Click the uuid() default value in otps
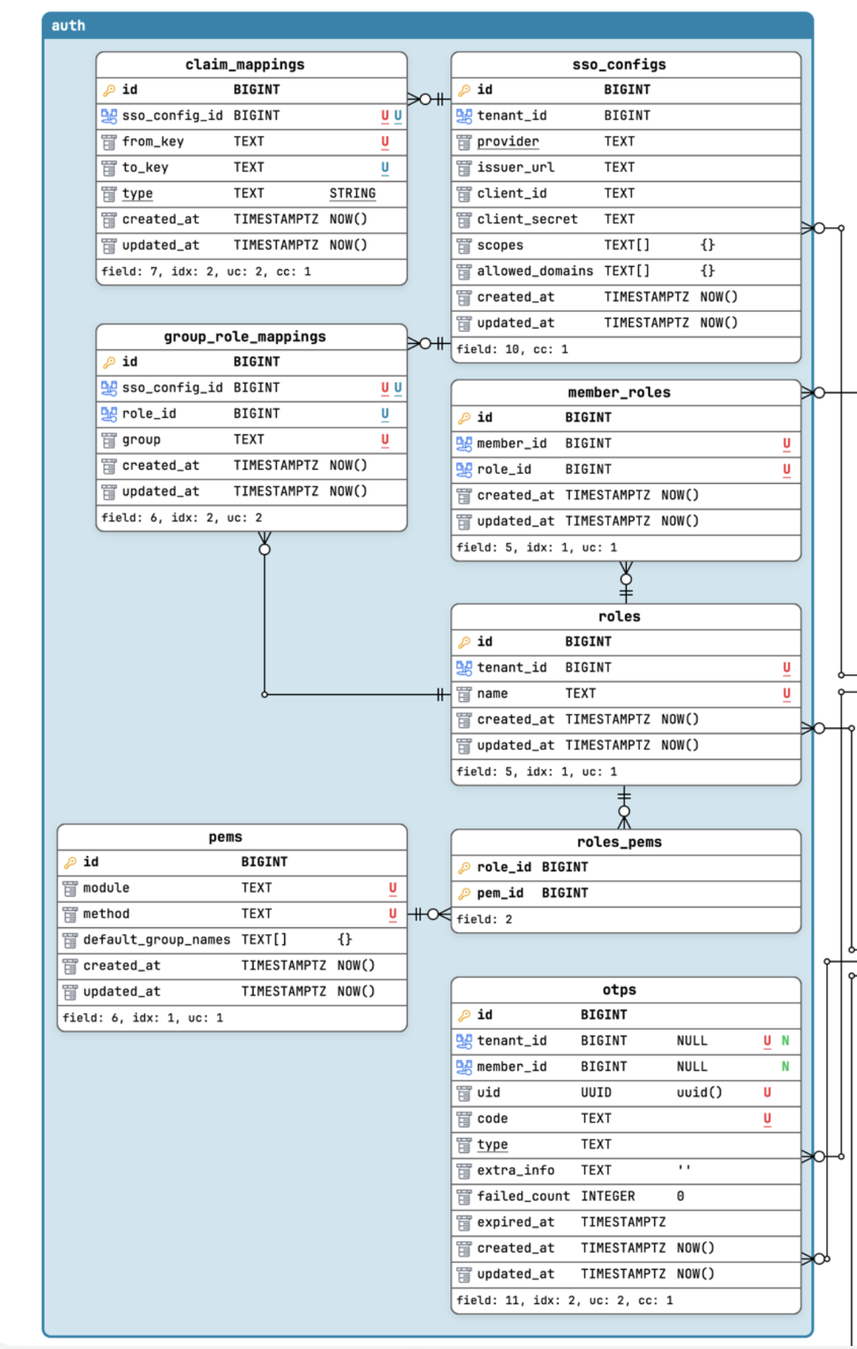The height and width of the screenshot is (1349, 857). click(699, 1093)
